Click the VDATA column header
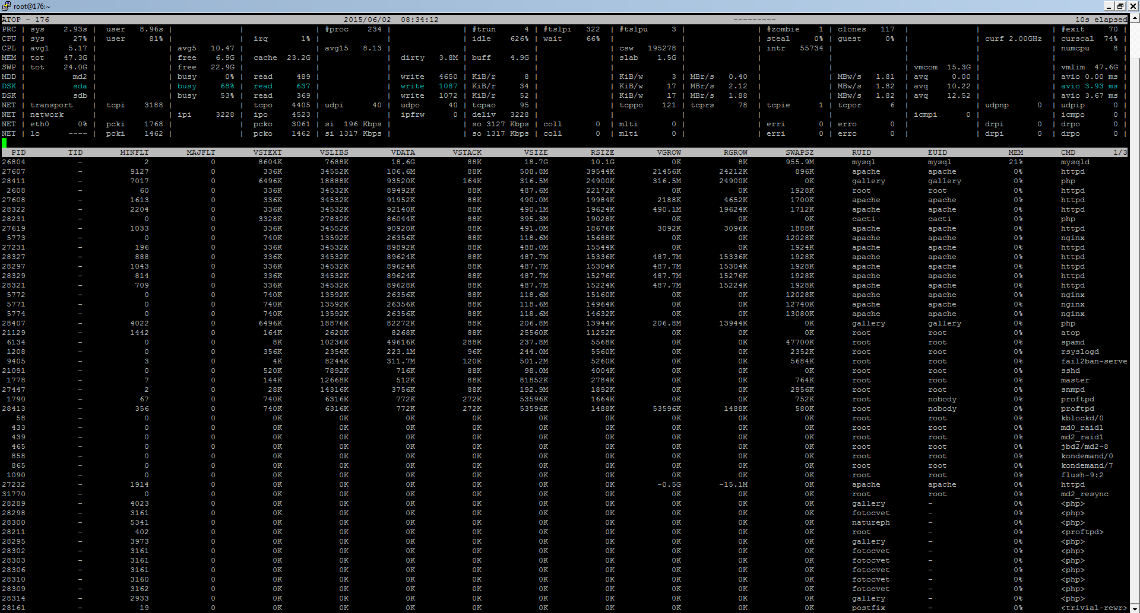This screenshot has width=1140, height=613. click(403, 152)
